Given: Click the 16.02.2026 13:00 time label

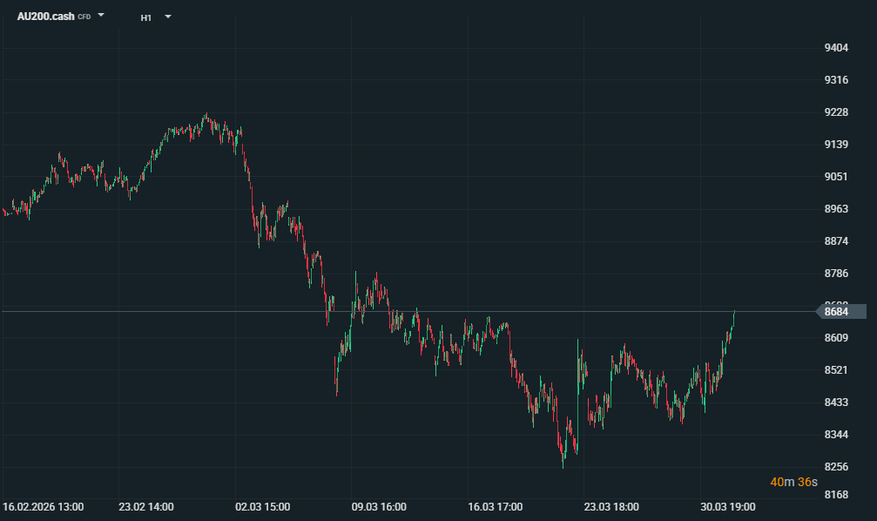Looking at the screenshot, I should [x=44, y=506].
